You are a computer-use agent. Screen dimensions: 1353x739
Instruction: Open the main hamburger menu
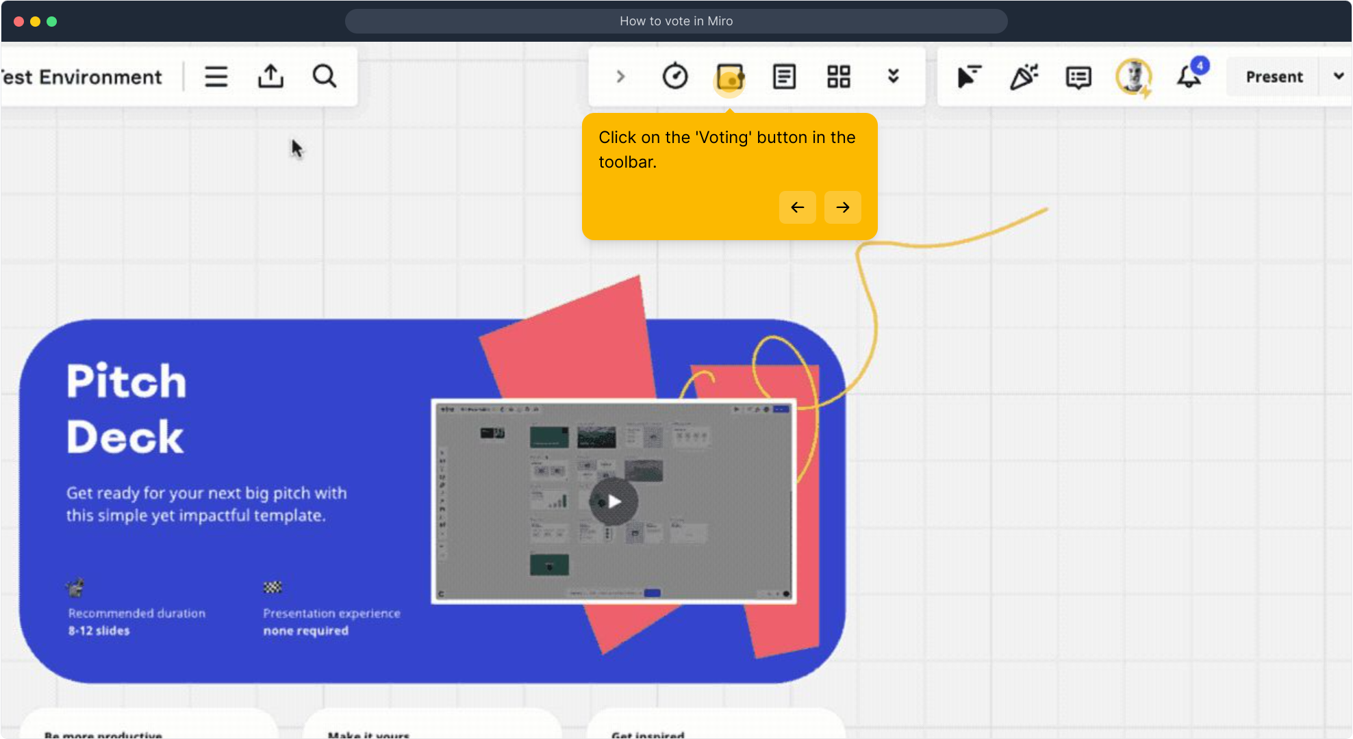[216, 77]
